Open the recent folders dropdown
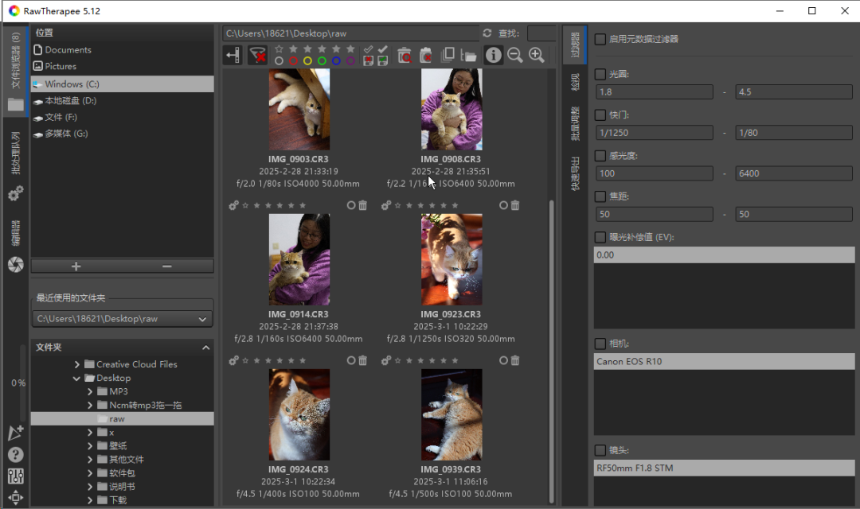The height and width of the screenshot is (509, 860). click(202, 319)
